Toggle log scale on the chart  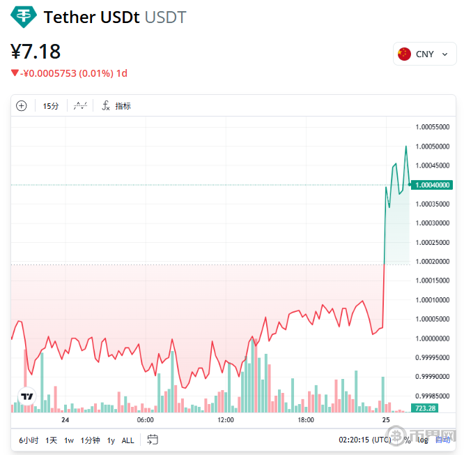coord(423,440)
